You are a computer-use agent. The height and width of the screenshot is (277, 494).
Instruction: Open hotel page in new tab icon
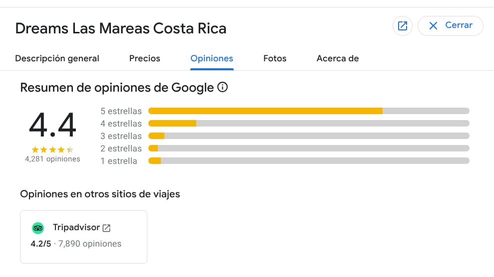[x=402, y=26]
